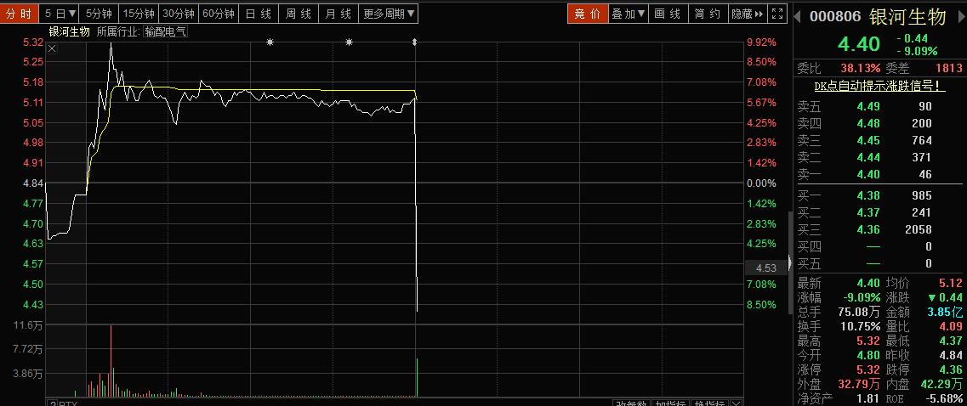The height and width of the screenshot is (406, 967).
Task: Select the 60分钟 period tab
Action: click(x=219, y=14)
